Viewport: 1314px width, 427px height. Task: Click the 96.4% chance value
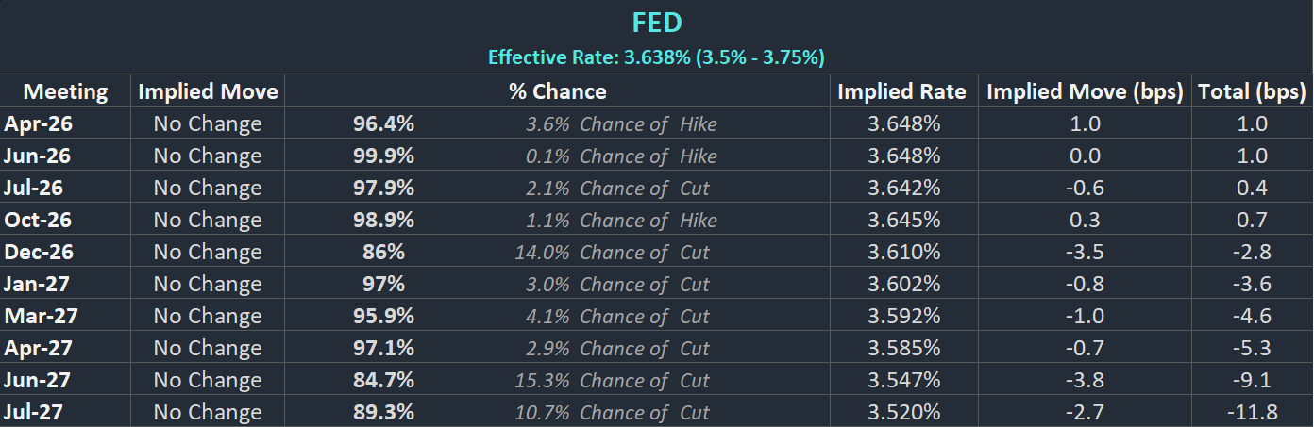point(383,123)
